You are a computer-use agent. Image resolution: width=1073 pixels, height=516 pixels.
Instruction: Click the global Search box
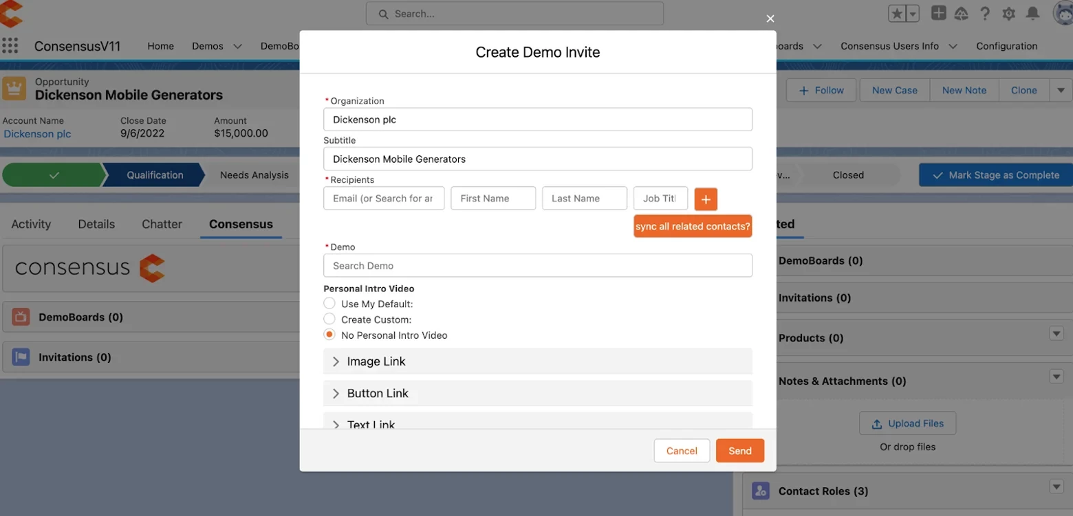point(514,14)
